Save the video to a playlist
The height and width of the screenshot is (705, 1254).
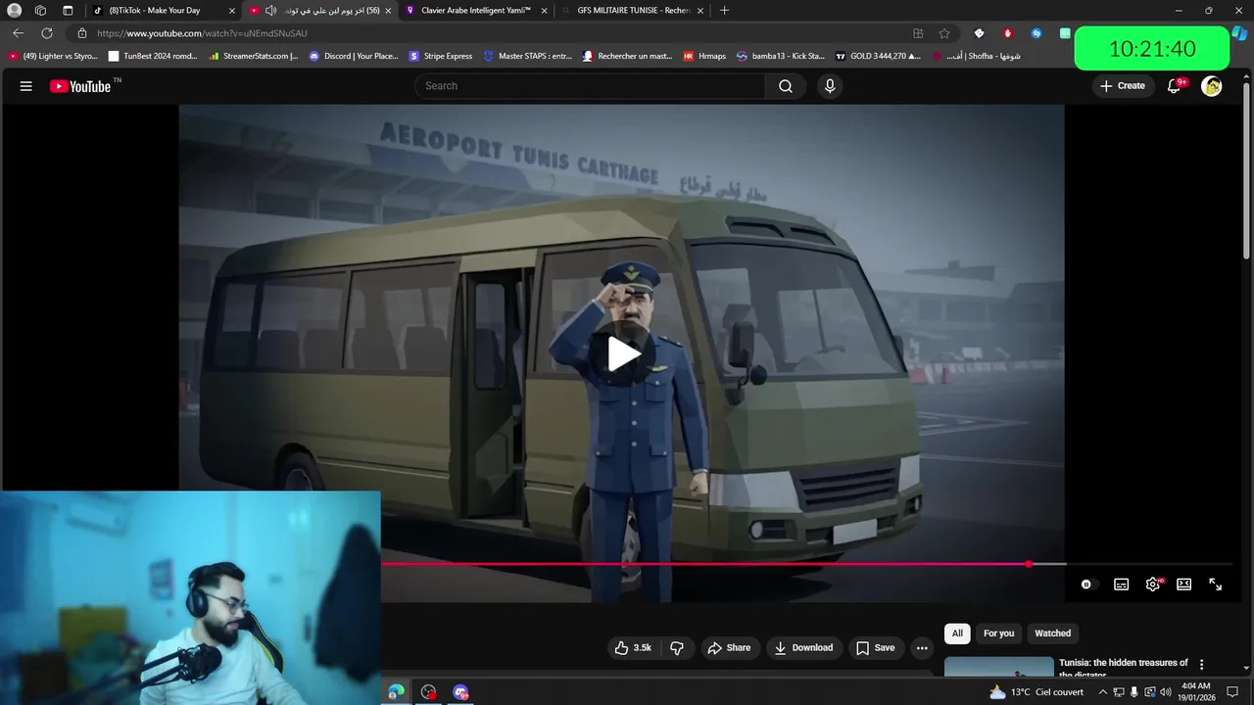click(x=875, y=648)
